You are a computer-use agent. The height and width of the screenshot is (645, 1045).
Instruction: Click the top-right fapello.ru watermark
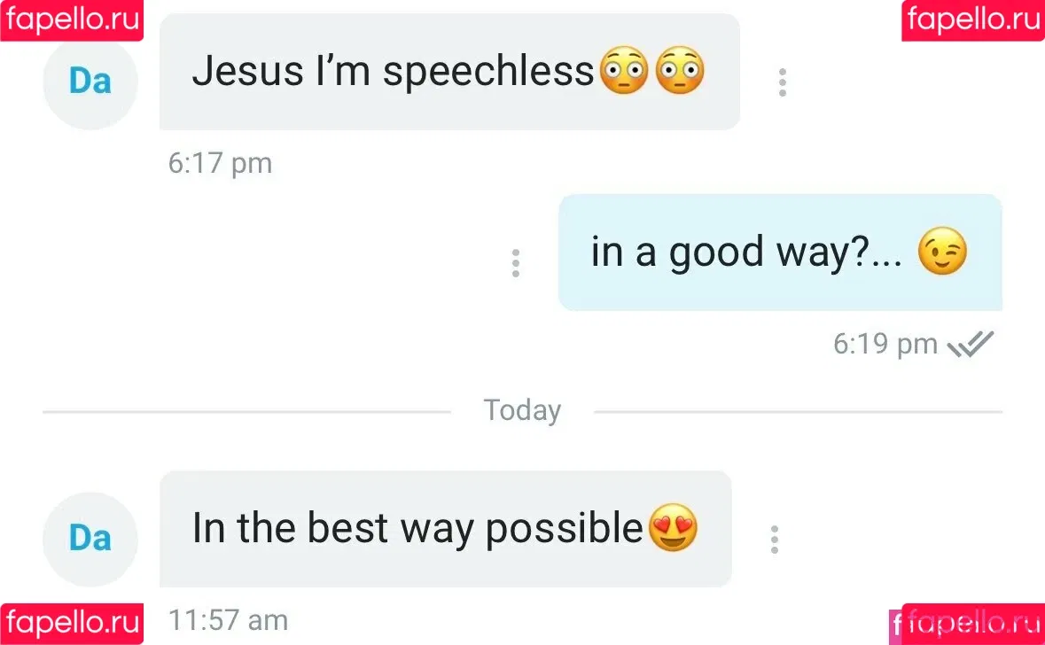click(973, 19)
